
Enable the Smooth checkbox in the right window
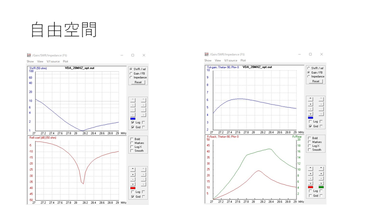coord(310,150)
